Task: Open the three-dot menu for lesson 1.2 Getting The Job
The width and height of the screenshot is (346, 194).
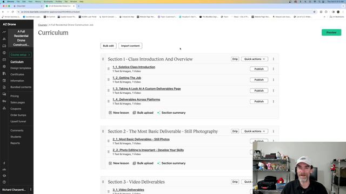Action: [x=274, y=80]
